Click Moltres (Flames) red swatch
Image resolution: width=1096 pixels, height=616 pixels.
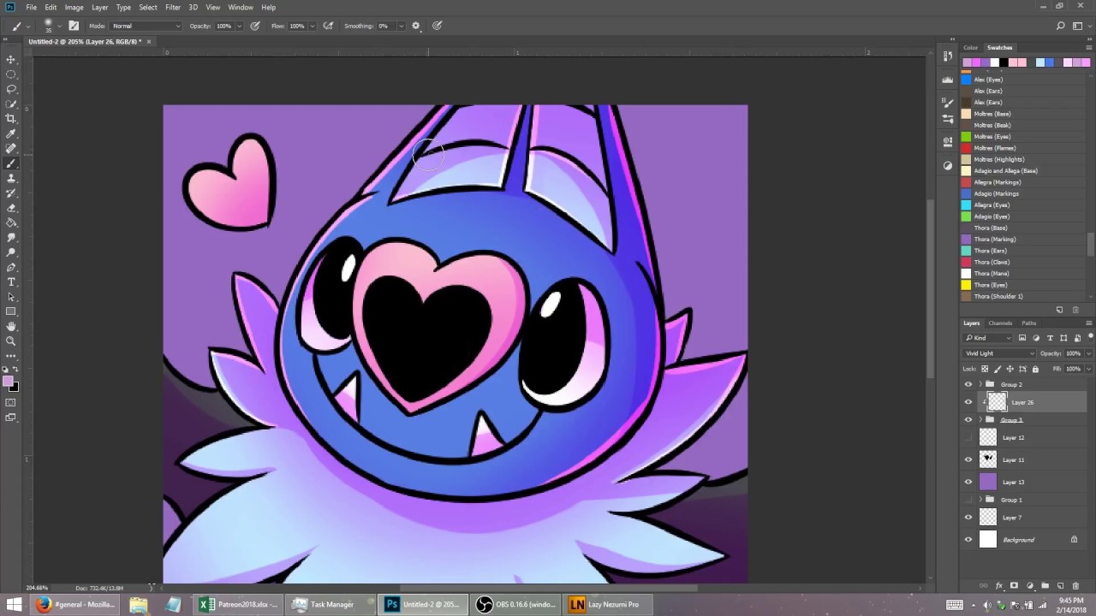point(966,148)
